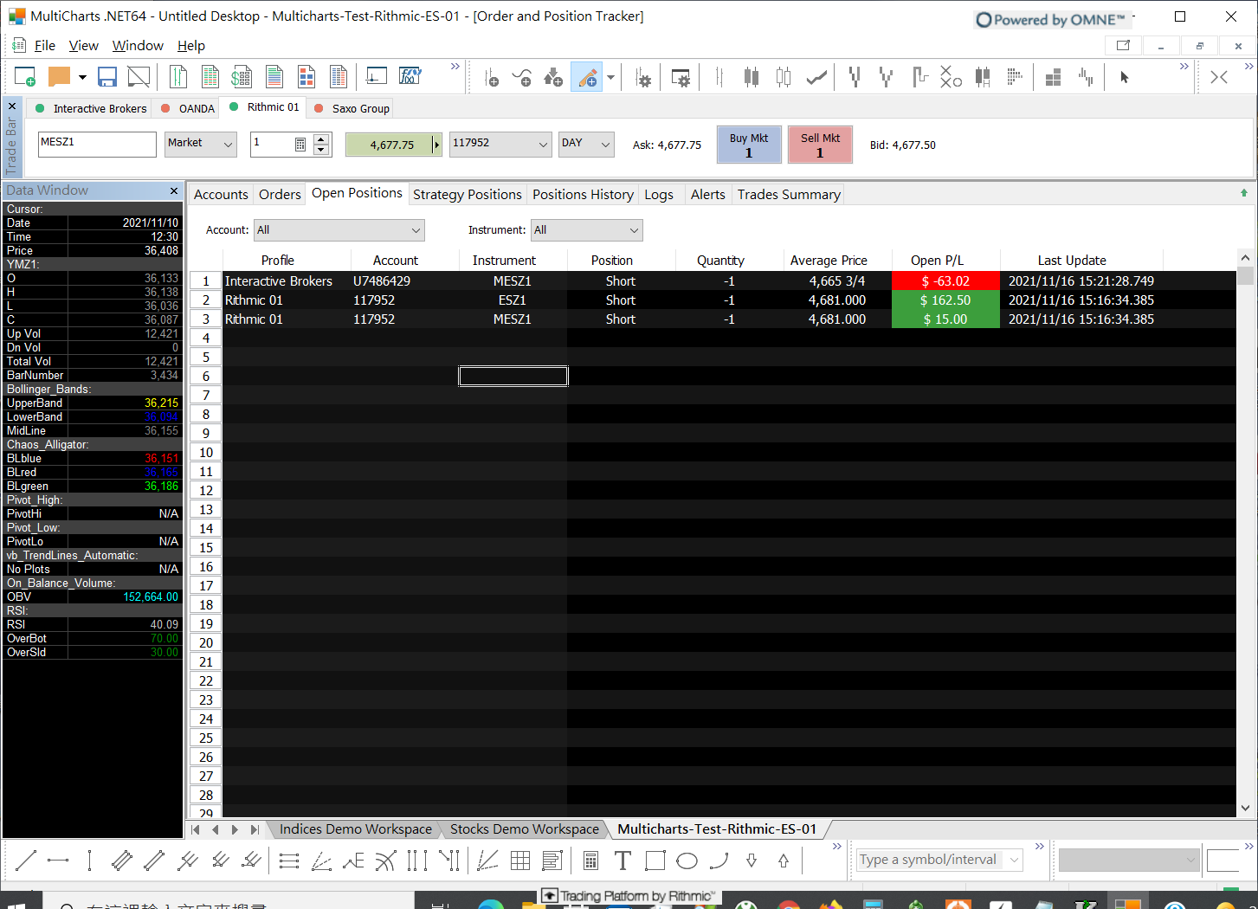Select the Interactive Brokers broker tab

(x=91, y=109)
